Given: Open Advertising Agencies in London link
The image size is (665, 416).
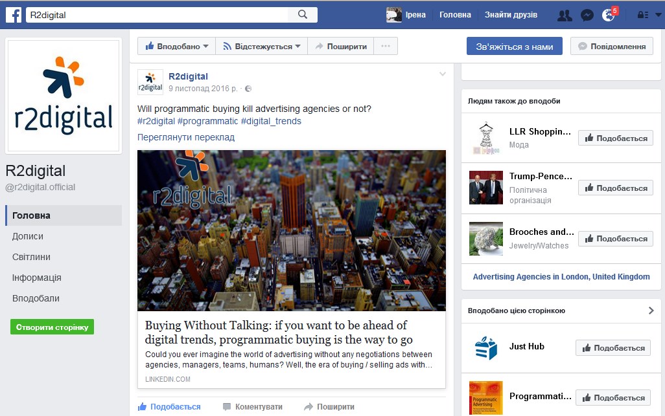Looking at the screenshot, I should pos(561,276).
